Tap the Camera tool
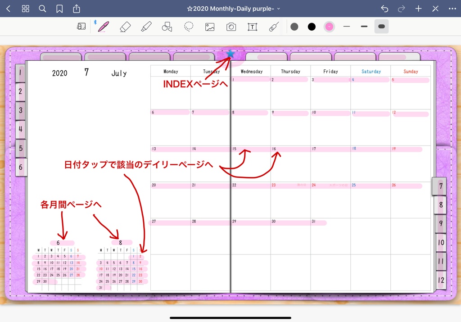Viewport: 461px width, 322px height. click(231, 27)
